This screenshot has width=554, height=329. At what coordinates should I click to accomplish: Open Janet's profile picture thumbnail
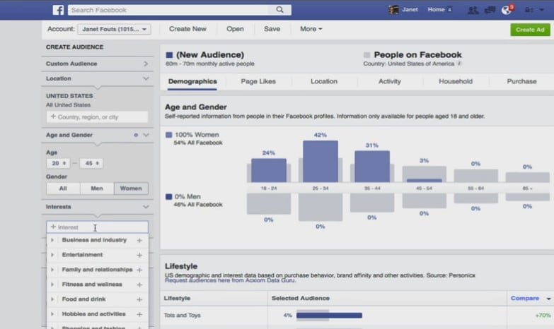pyautogui.click(x=393, y=10)
